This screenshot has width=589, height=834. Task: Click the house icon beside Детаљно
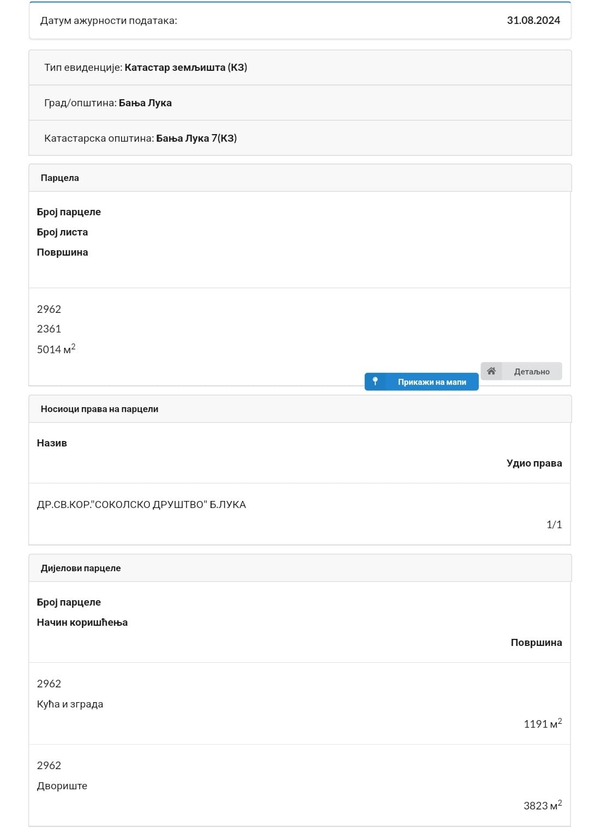491,371
